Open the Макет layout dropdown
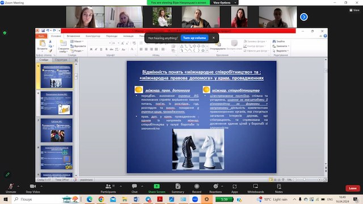Screen dimensions: 363x204 click(77, 41)
